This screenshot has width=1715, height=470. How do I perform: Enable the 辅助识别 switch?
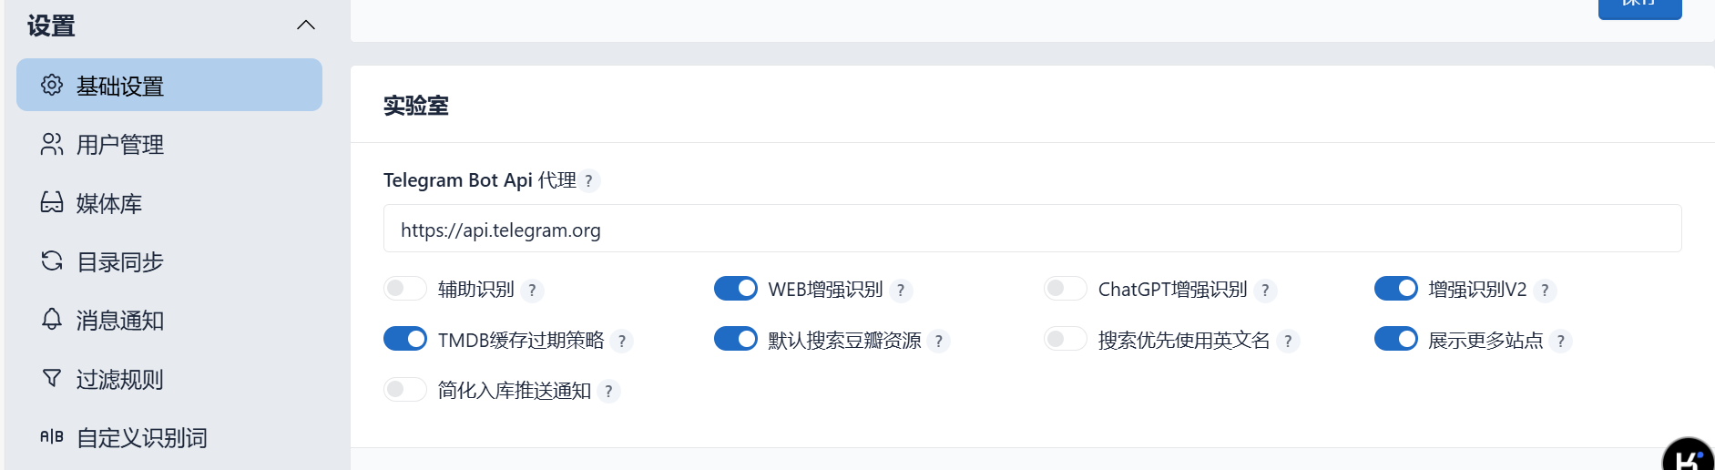405,289
